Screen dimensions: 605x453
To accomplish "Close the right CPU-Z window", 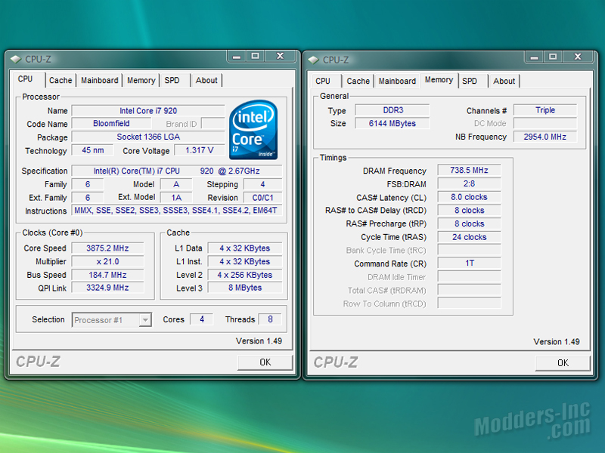I will 578,57.
